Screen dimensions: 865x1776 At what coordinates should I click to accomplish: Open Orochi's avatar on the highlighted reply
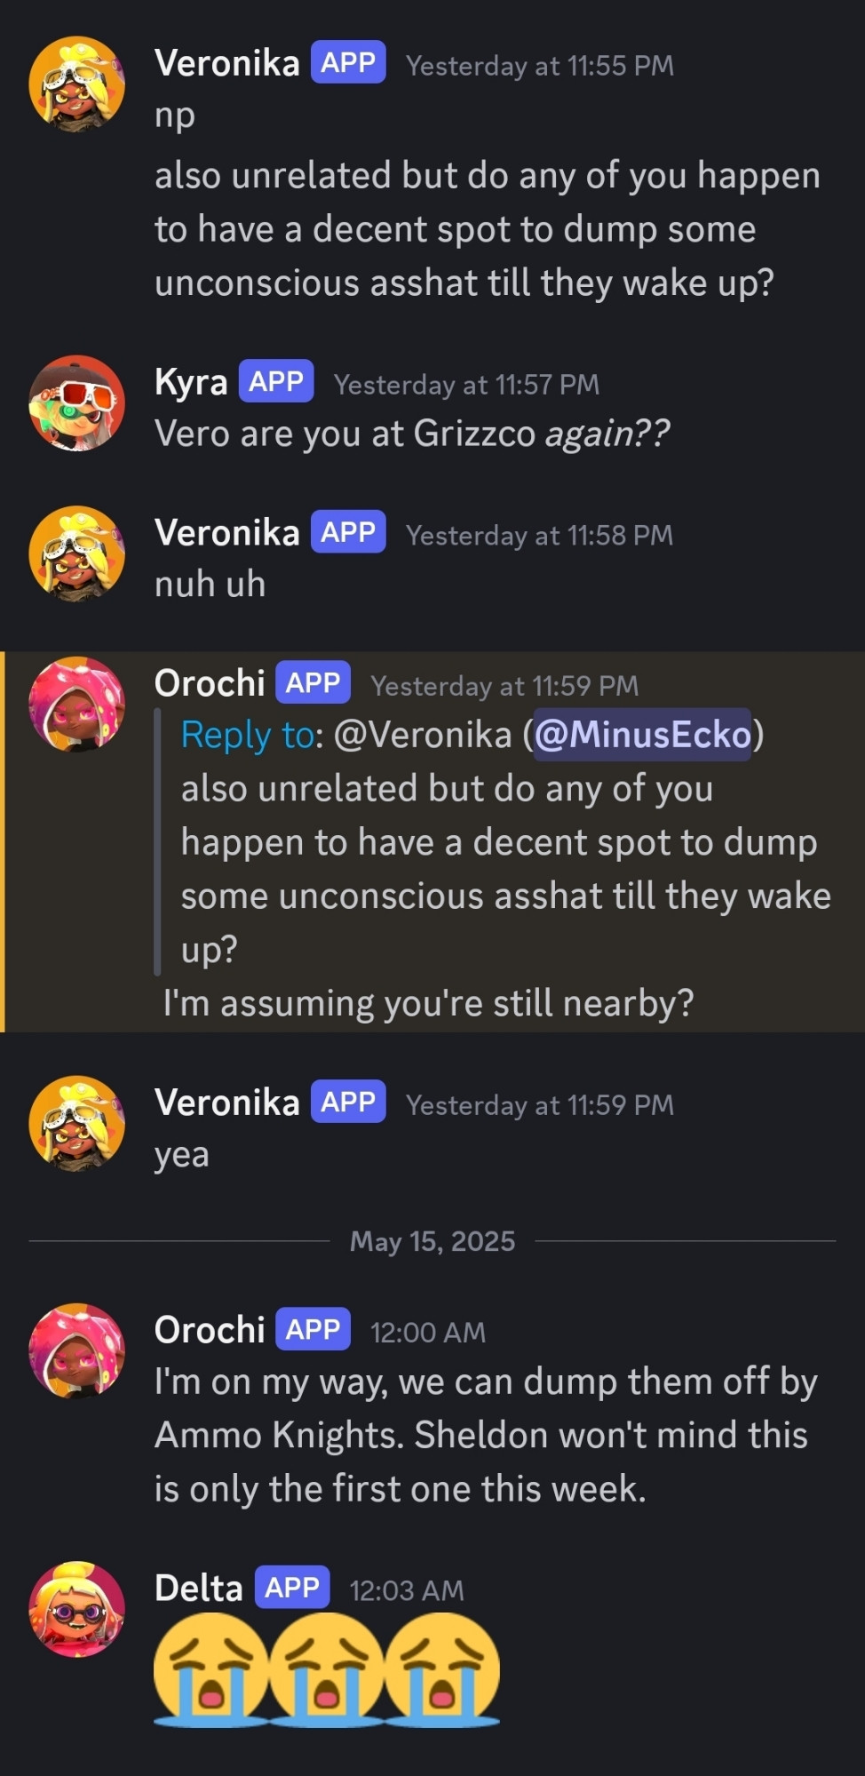point(76,705)
